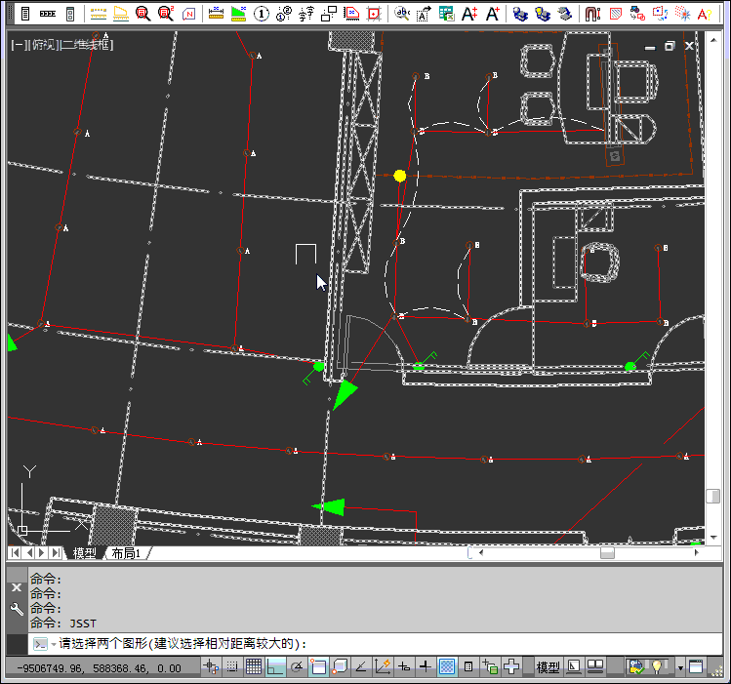Click the red hatched region icon
731x684 pixels.
(616, 14)
